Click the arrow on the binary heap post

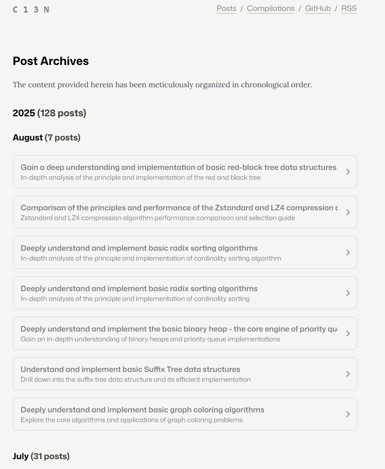point(348,333)
